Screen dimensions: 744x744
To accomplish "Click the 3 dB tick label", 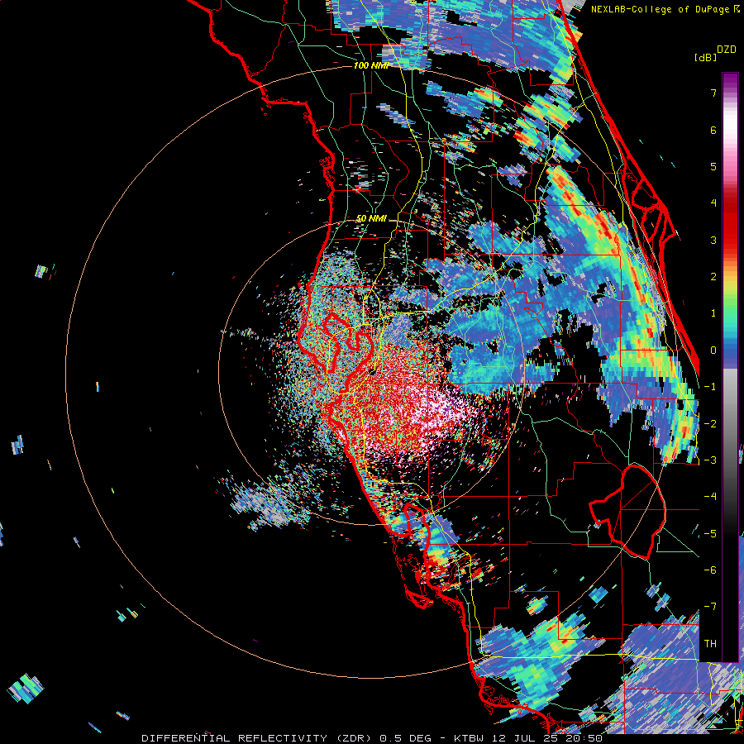I will [x=713, y=240].
